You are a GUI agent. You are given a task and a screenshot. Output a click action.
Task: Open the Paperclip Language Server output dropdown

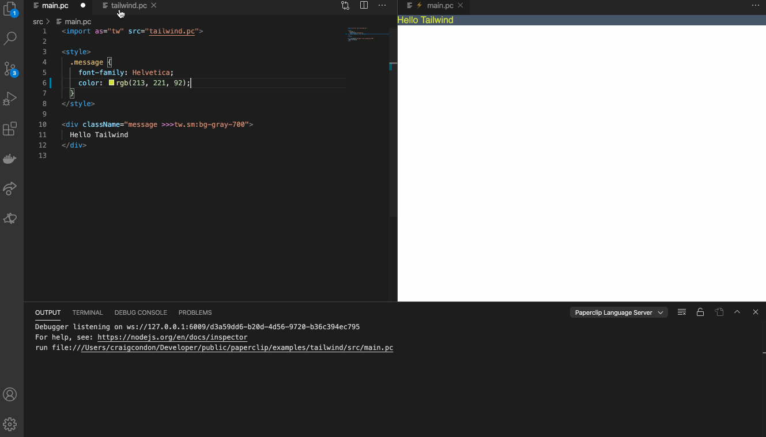click(618, 312)
